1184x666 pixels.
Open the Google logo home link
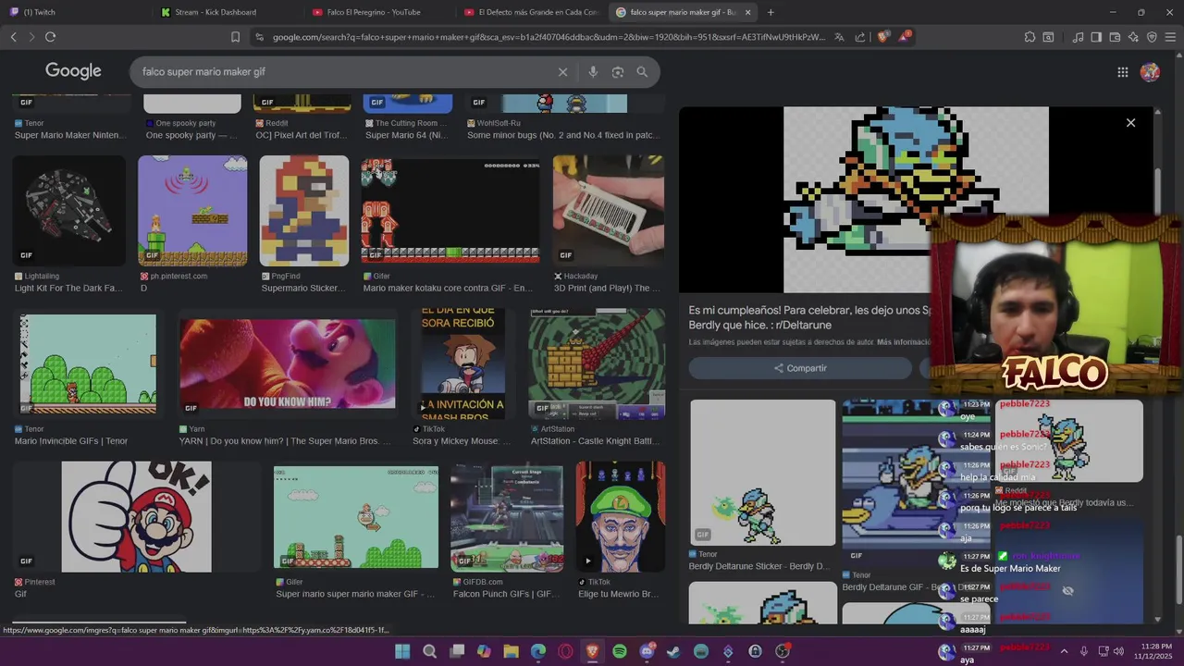click(73, 71)
